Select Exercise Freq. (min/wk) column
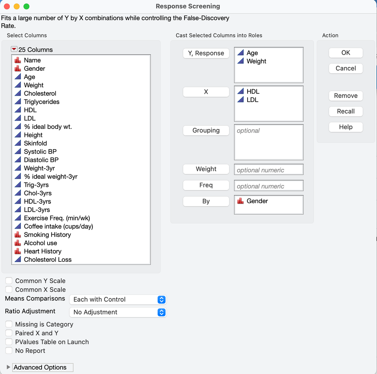This screenshot has height=374, width=377. 57,218
